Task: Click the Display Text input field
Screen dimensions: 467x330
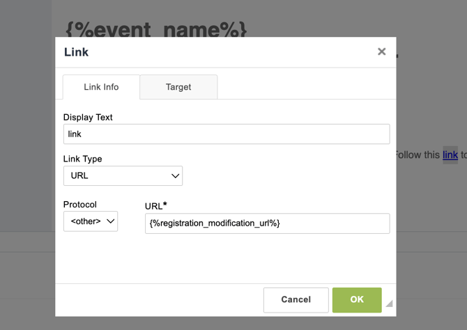Action: [x=227, y=134]
